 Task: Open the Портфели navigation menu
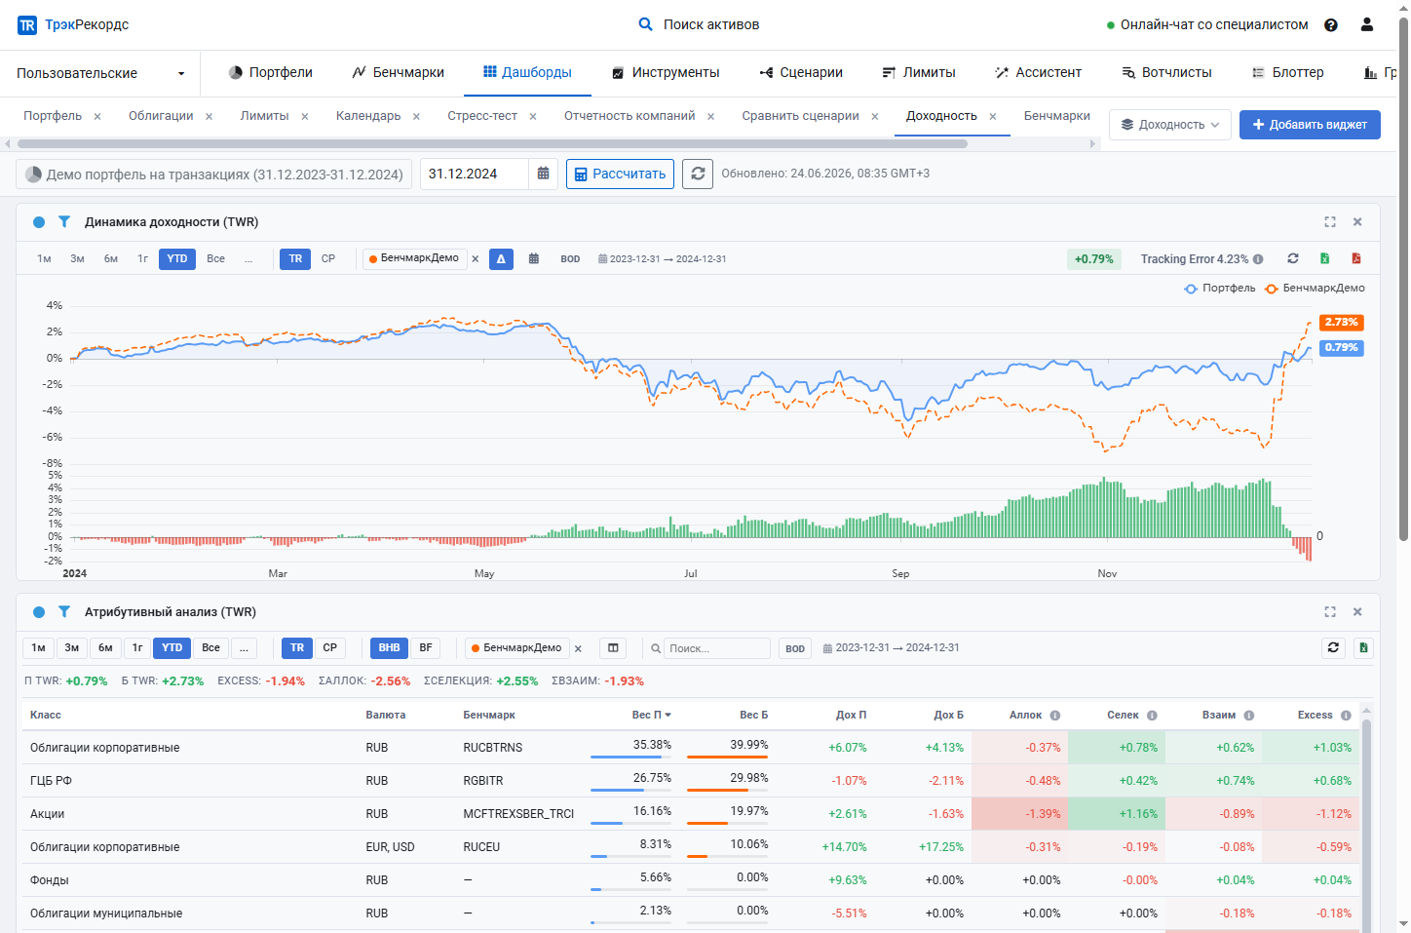click(271, 73)
